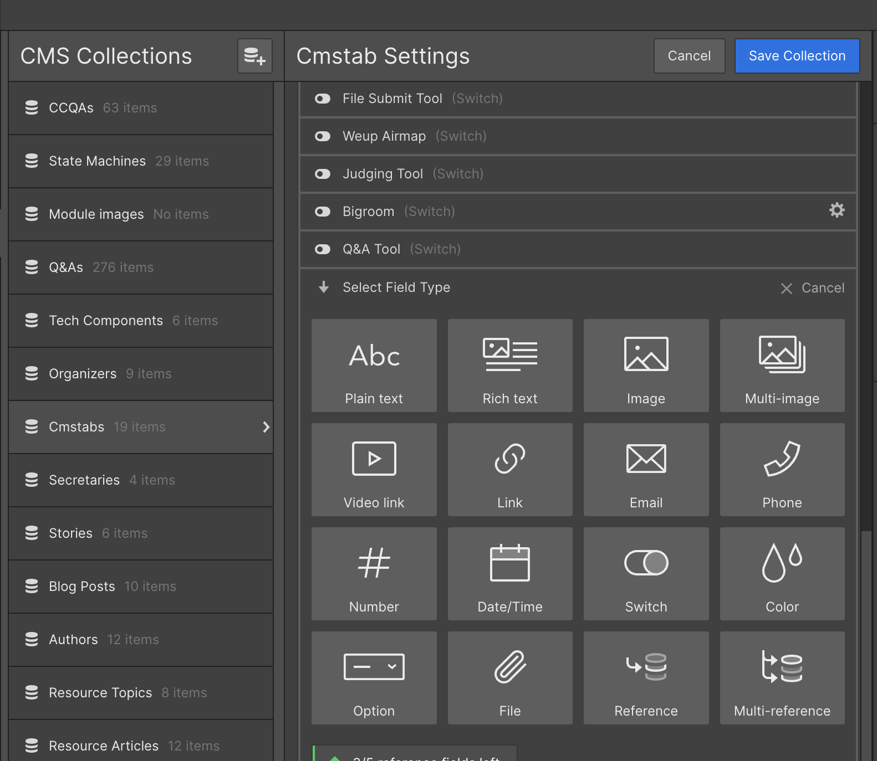
Task: Cancel the field type selection
Action: pos(813,288)
